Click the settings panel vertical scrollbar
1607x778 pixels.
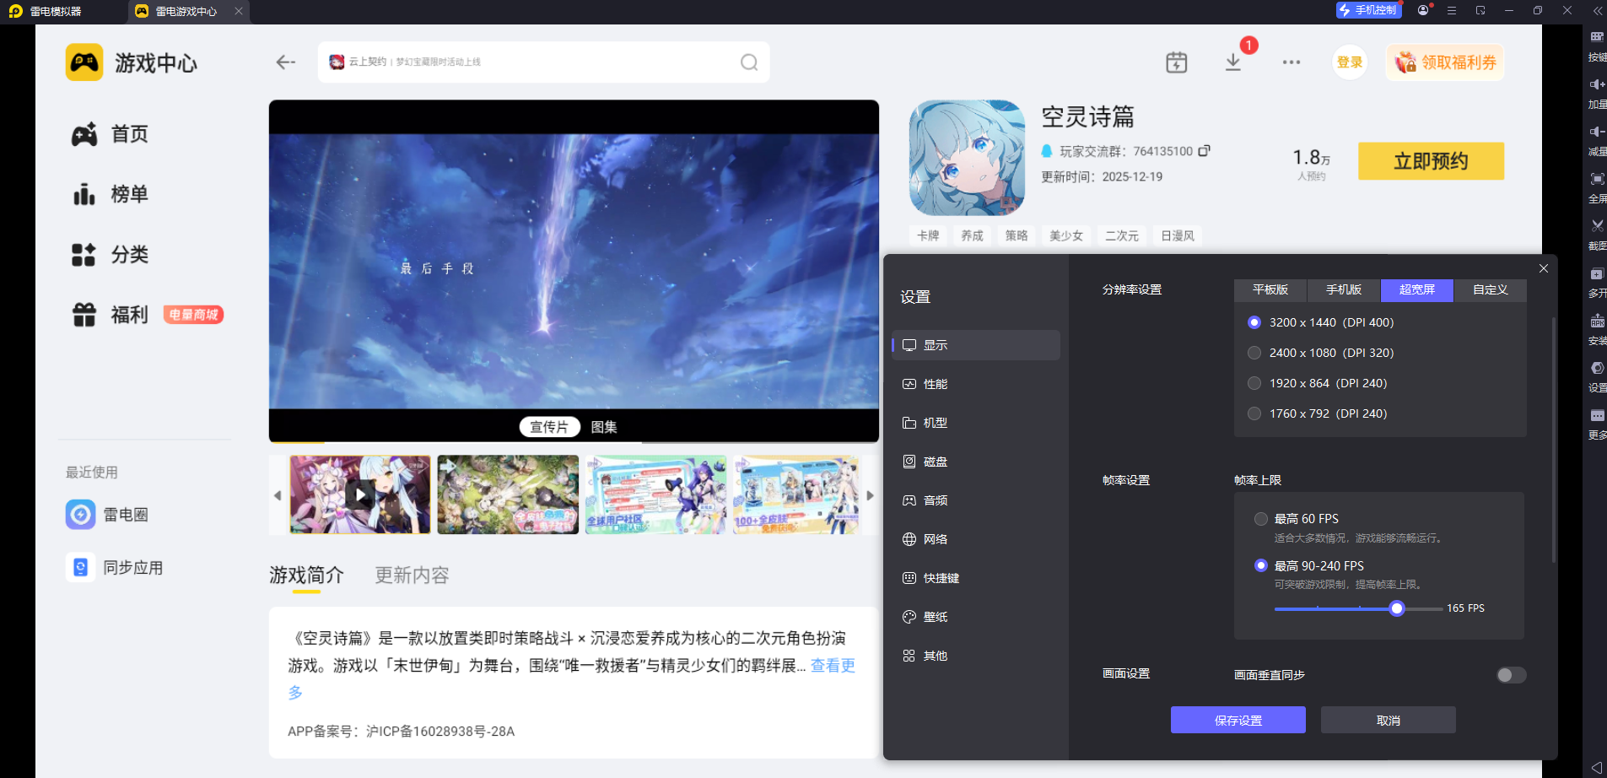click(x=1553, y=440)
